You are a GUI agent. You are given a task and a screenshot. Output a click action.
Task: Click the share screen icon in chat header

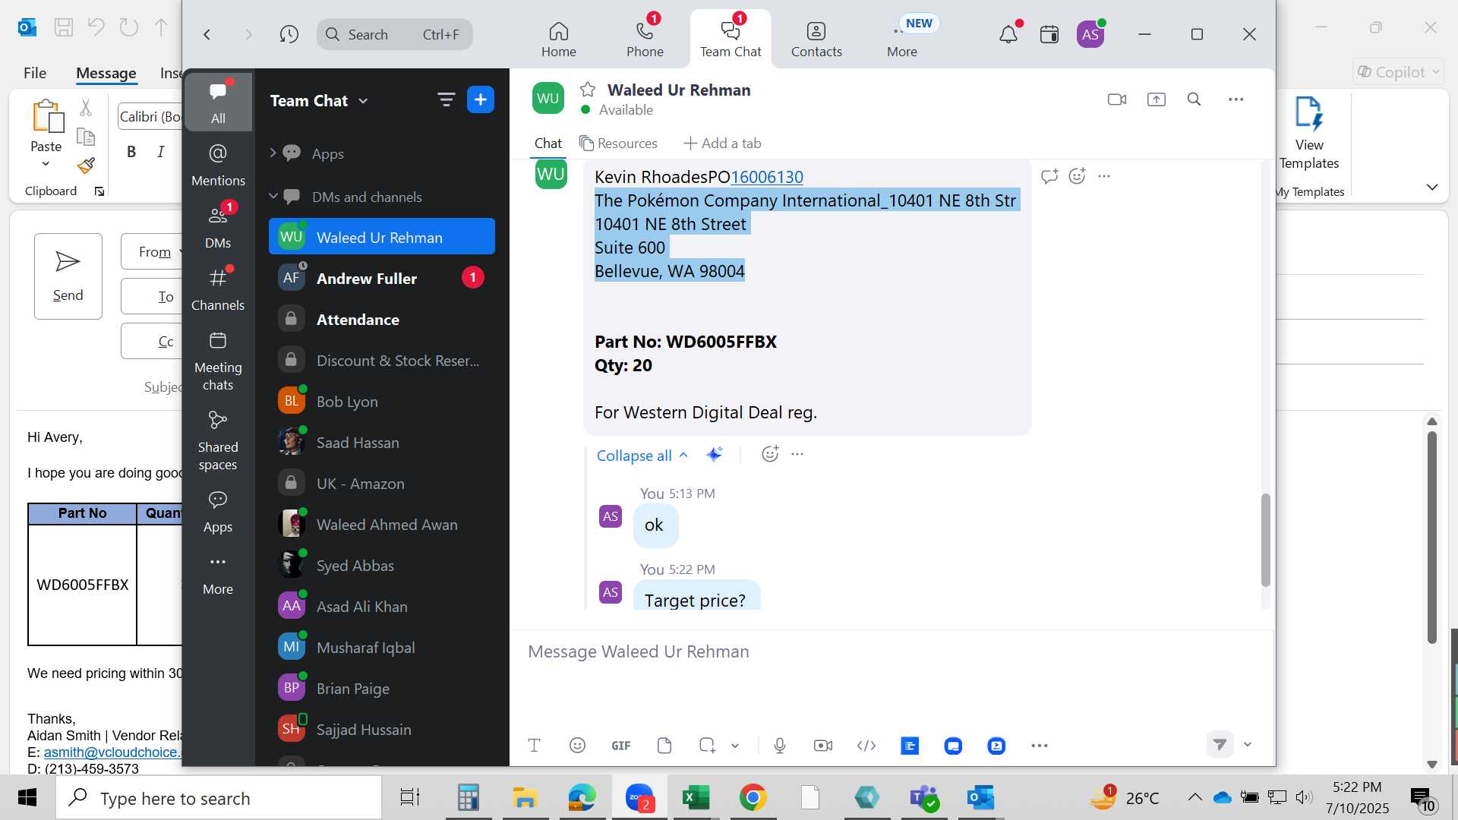1156,99
